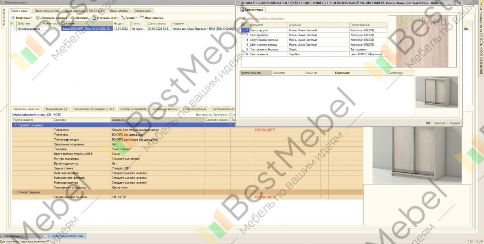This screenshot has height=244, width=484.
Task: Click the 'Закрыть' button in dialog
Action: [x=454, y=123]
